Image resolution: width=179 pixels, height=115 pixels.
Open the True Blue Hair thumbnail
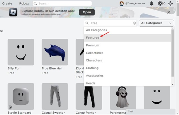coord(55,52)
